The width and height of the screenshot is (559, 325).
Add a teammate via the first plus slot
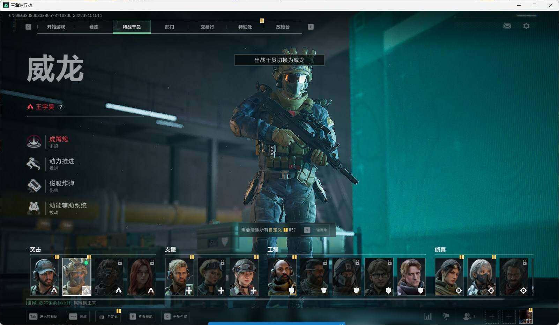click(492, 317)
